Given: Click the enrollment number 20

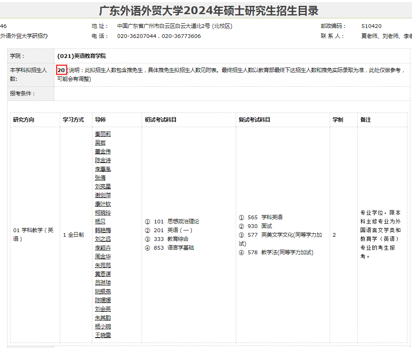Looking at the screenshot, I should click(61, 70).
